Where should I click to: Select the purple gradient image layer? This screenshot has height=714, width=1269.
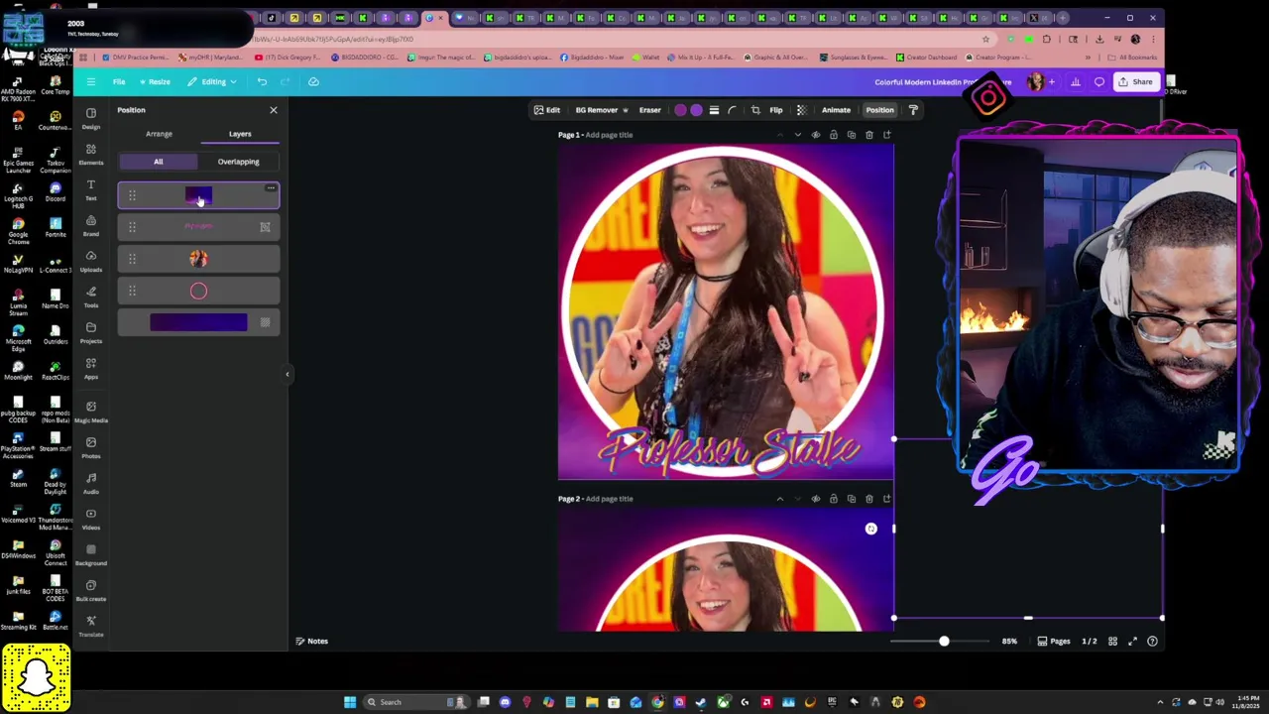pyautogui.click(x=198, y=195)
